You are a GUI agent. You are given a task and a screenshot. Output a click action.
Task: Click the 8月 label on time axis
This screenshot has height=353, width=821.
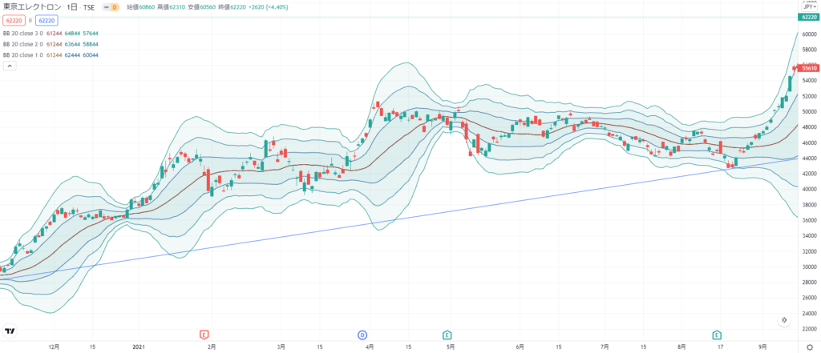[x=681, y=347]
